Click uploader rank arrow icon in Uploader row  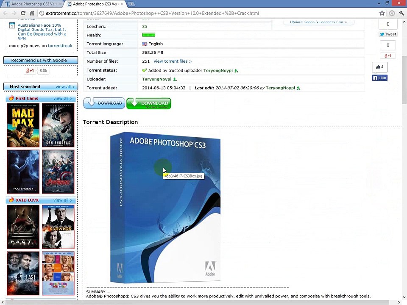[x=175, y=79]
